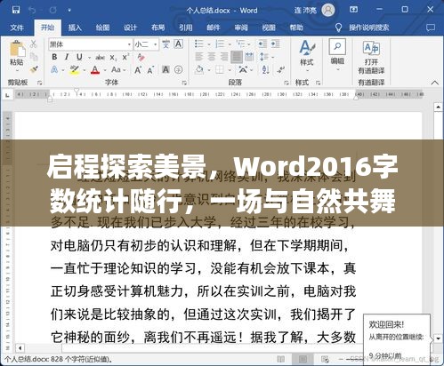Expand the font size 小二 dropdown
This screenshot has height=366, width=444.
(155, 44)
